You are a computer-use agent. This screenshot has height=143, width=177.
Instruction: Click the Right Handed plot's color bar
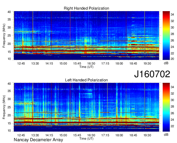click(x=166, y=35)
